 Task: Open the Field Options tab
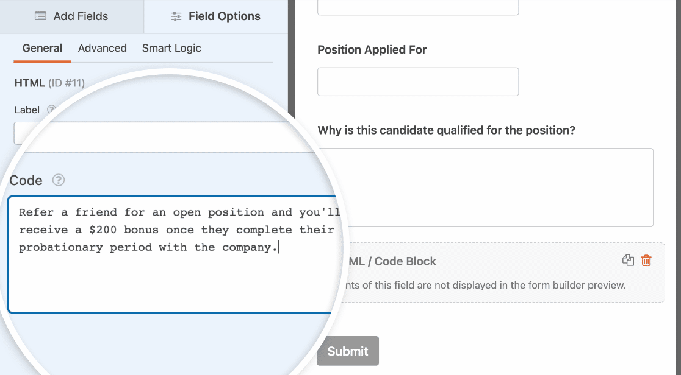click(215, 16)
